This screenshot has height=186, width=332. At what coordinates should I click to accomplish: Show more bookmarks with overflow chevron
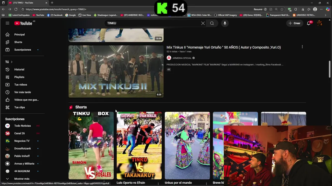tap(326, 15)
